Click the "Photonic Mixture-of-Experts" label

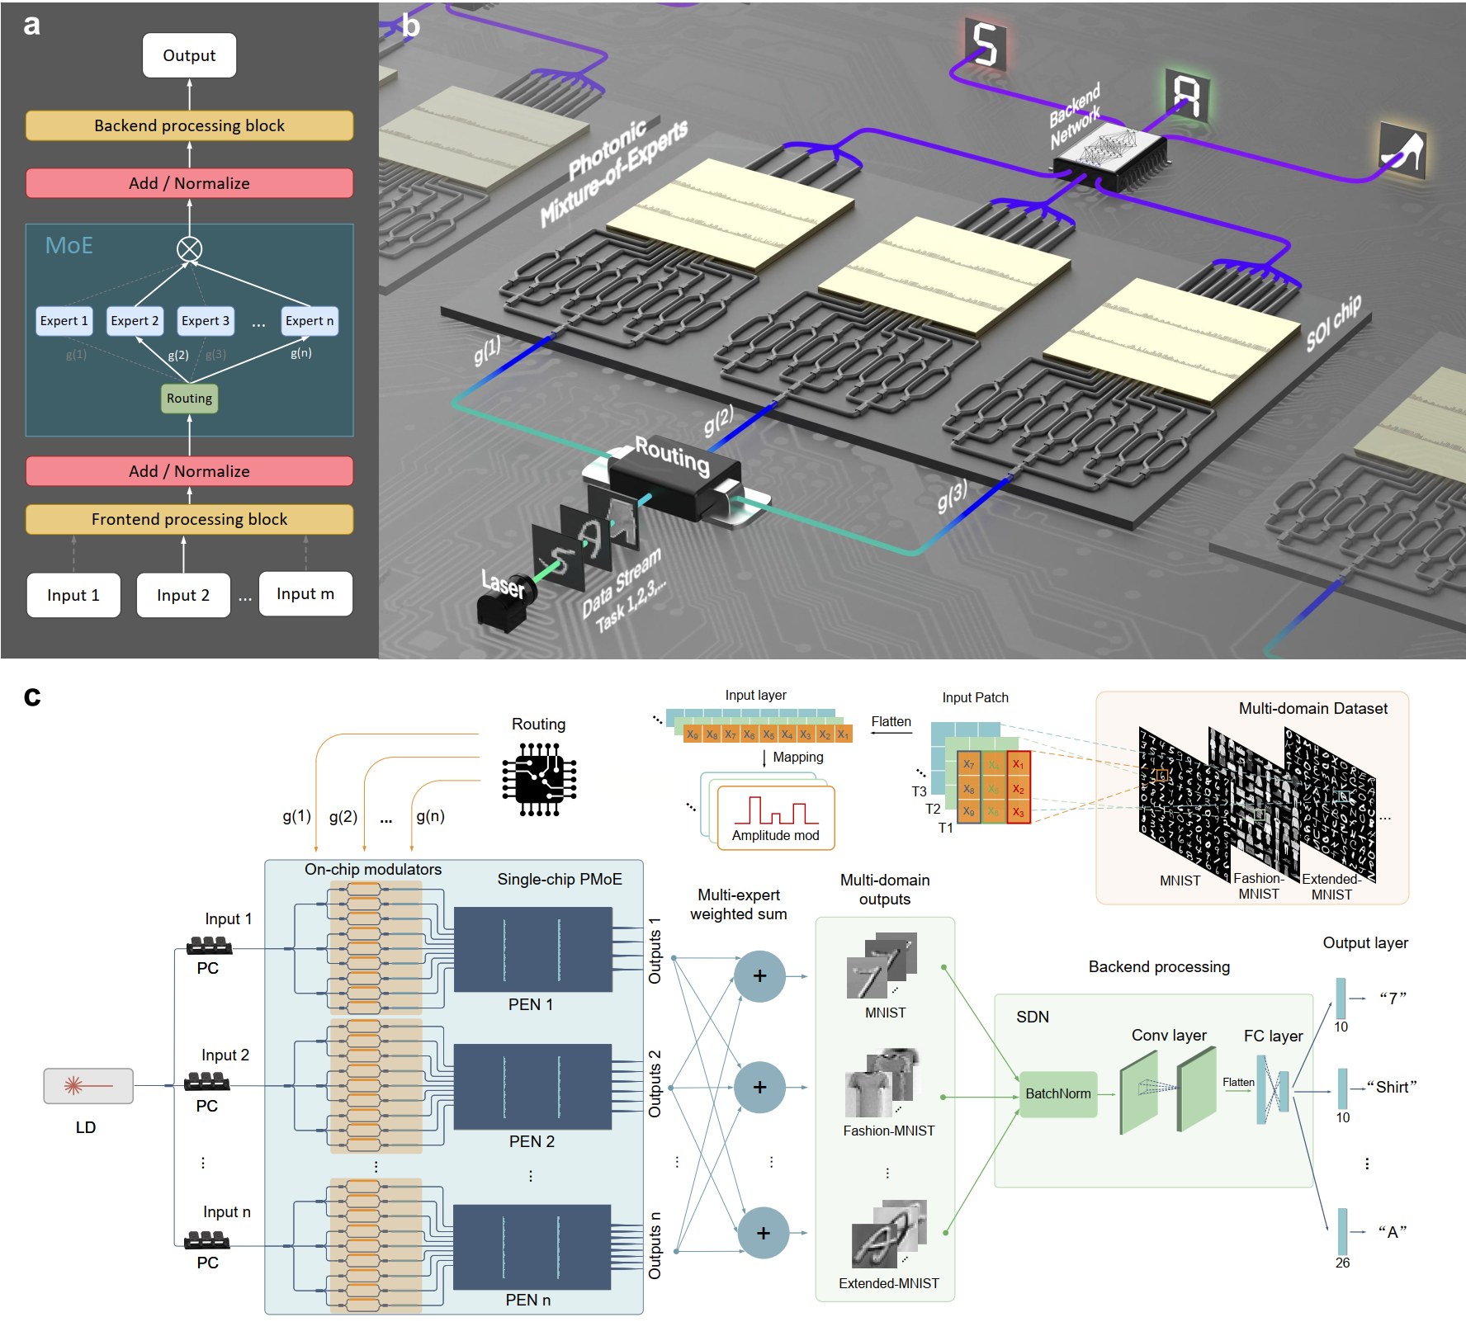point(614,172)
